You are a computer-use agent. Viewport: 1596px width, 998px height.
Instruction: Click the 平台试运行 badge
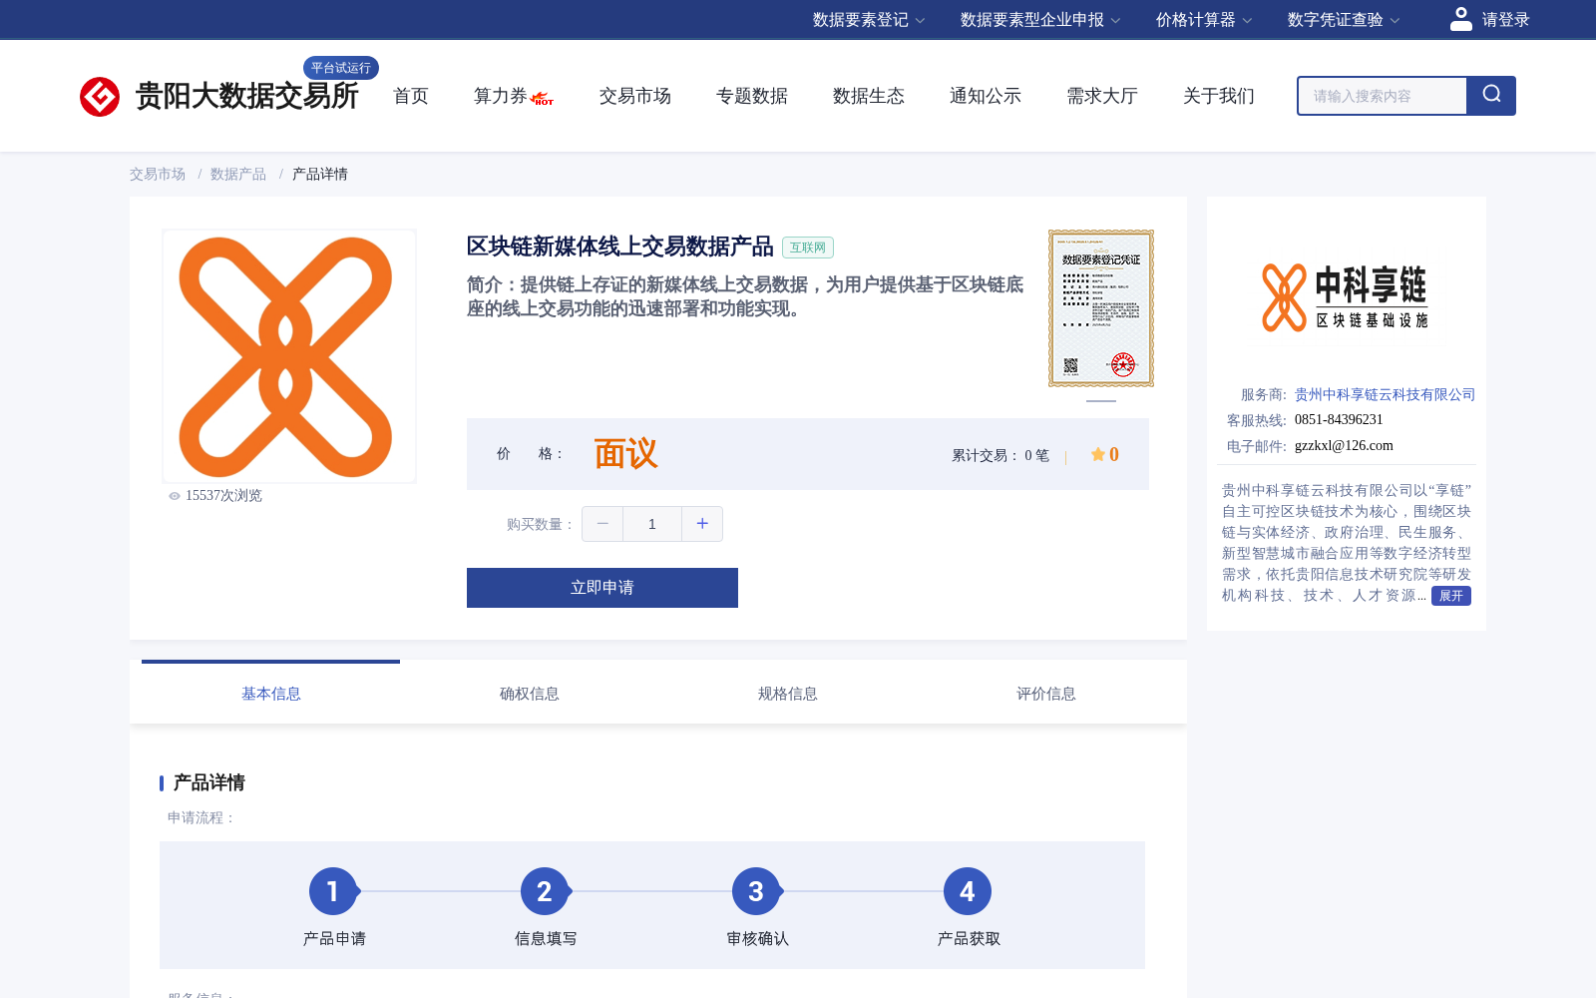[x=341, y=68]
